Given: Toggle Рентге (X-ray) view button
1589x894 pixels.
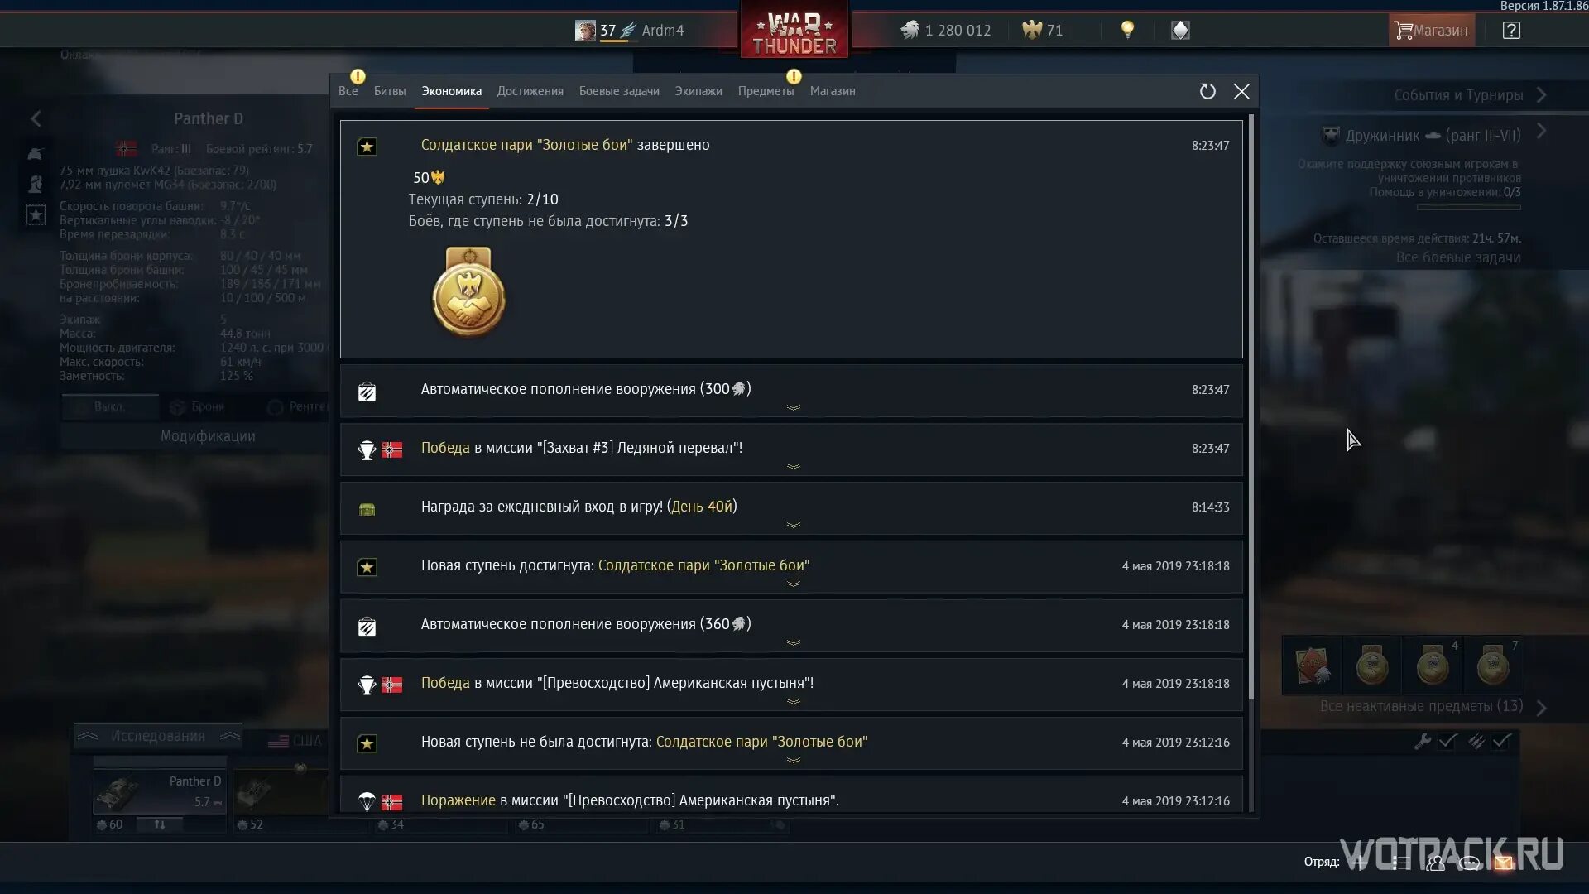Looking at the screenshot, I should (304, 406).
